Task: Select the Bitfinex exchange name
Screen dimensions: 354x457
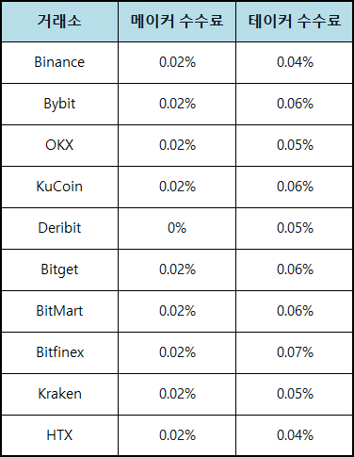Action: [59, 352]
